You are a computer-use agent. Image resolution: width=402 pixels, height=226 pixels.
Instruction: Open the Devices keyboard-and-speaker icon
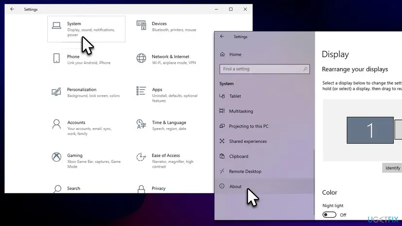click(141, 25)
